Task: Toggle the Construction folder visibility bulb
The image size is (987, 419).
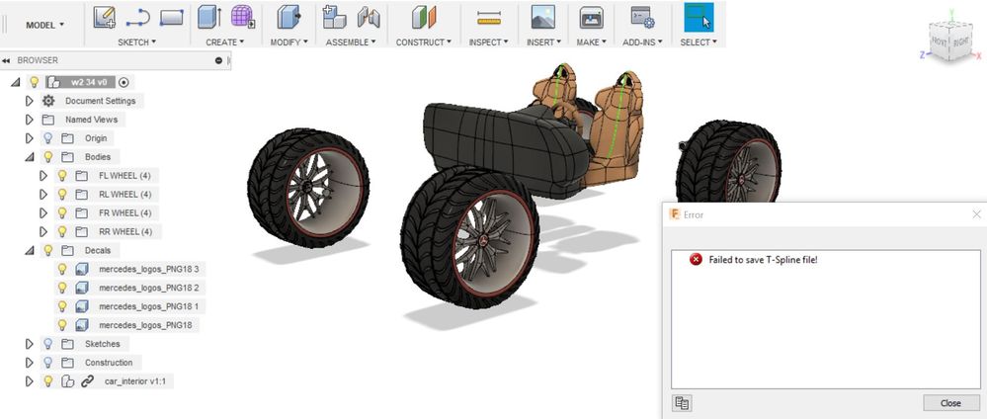Action: [47, 363]
